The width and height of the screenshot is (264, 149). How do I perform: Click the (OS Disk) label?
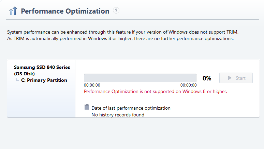[x=24, y=74]
